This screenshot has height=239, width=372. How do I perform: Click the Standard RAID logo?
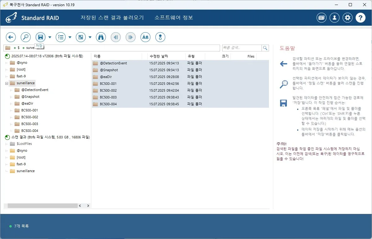(32, 18)
